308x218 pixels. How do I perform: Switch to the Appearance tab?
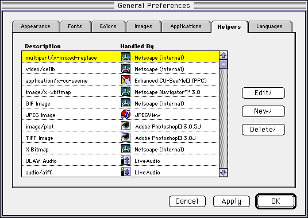pyautogui.click(x=36, y=26)
